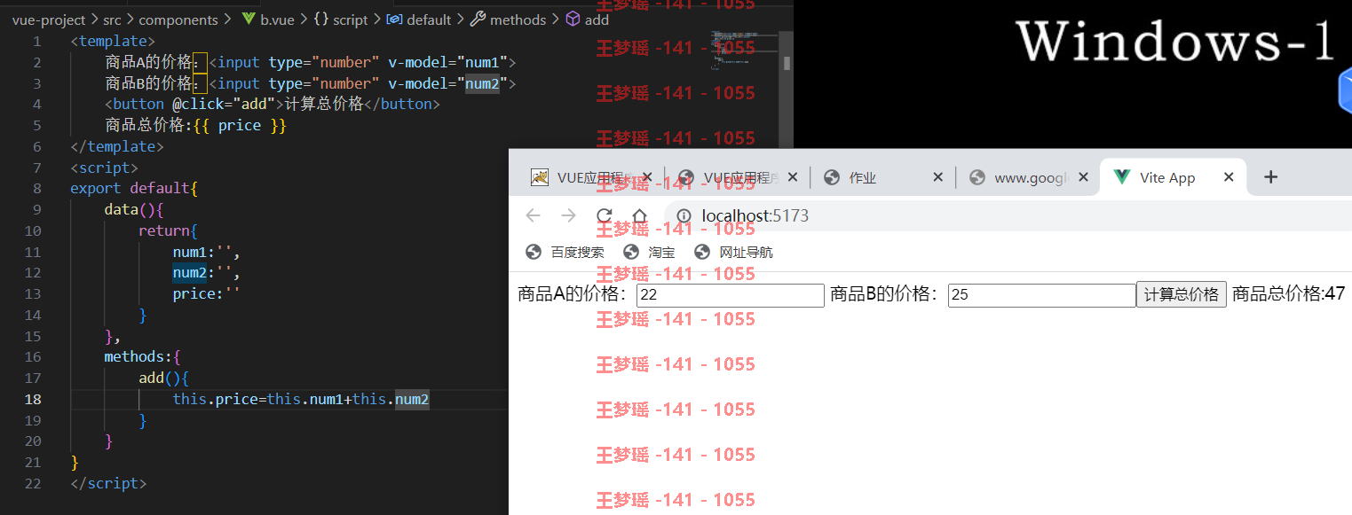Click the symbol icon beside default breadcrumb
This screenshot has width=1352, height=515.
[x=394, y=20]
